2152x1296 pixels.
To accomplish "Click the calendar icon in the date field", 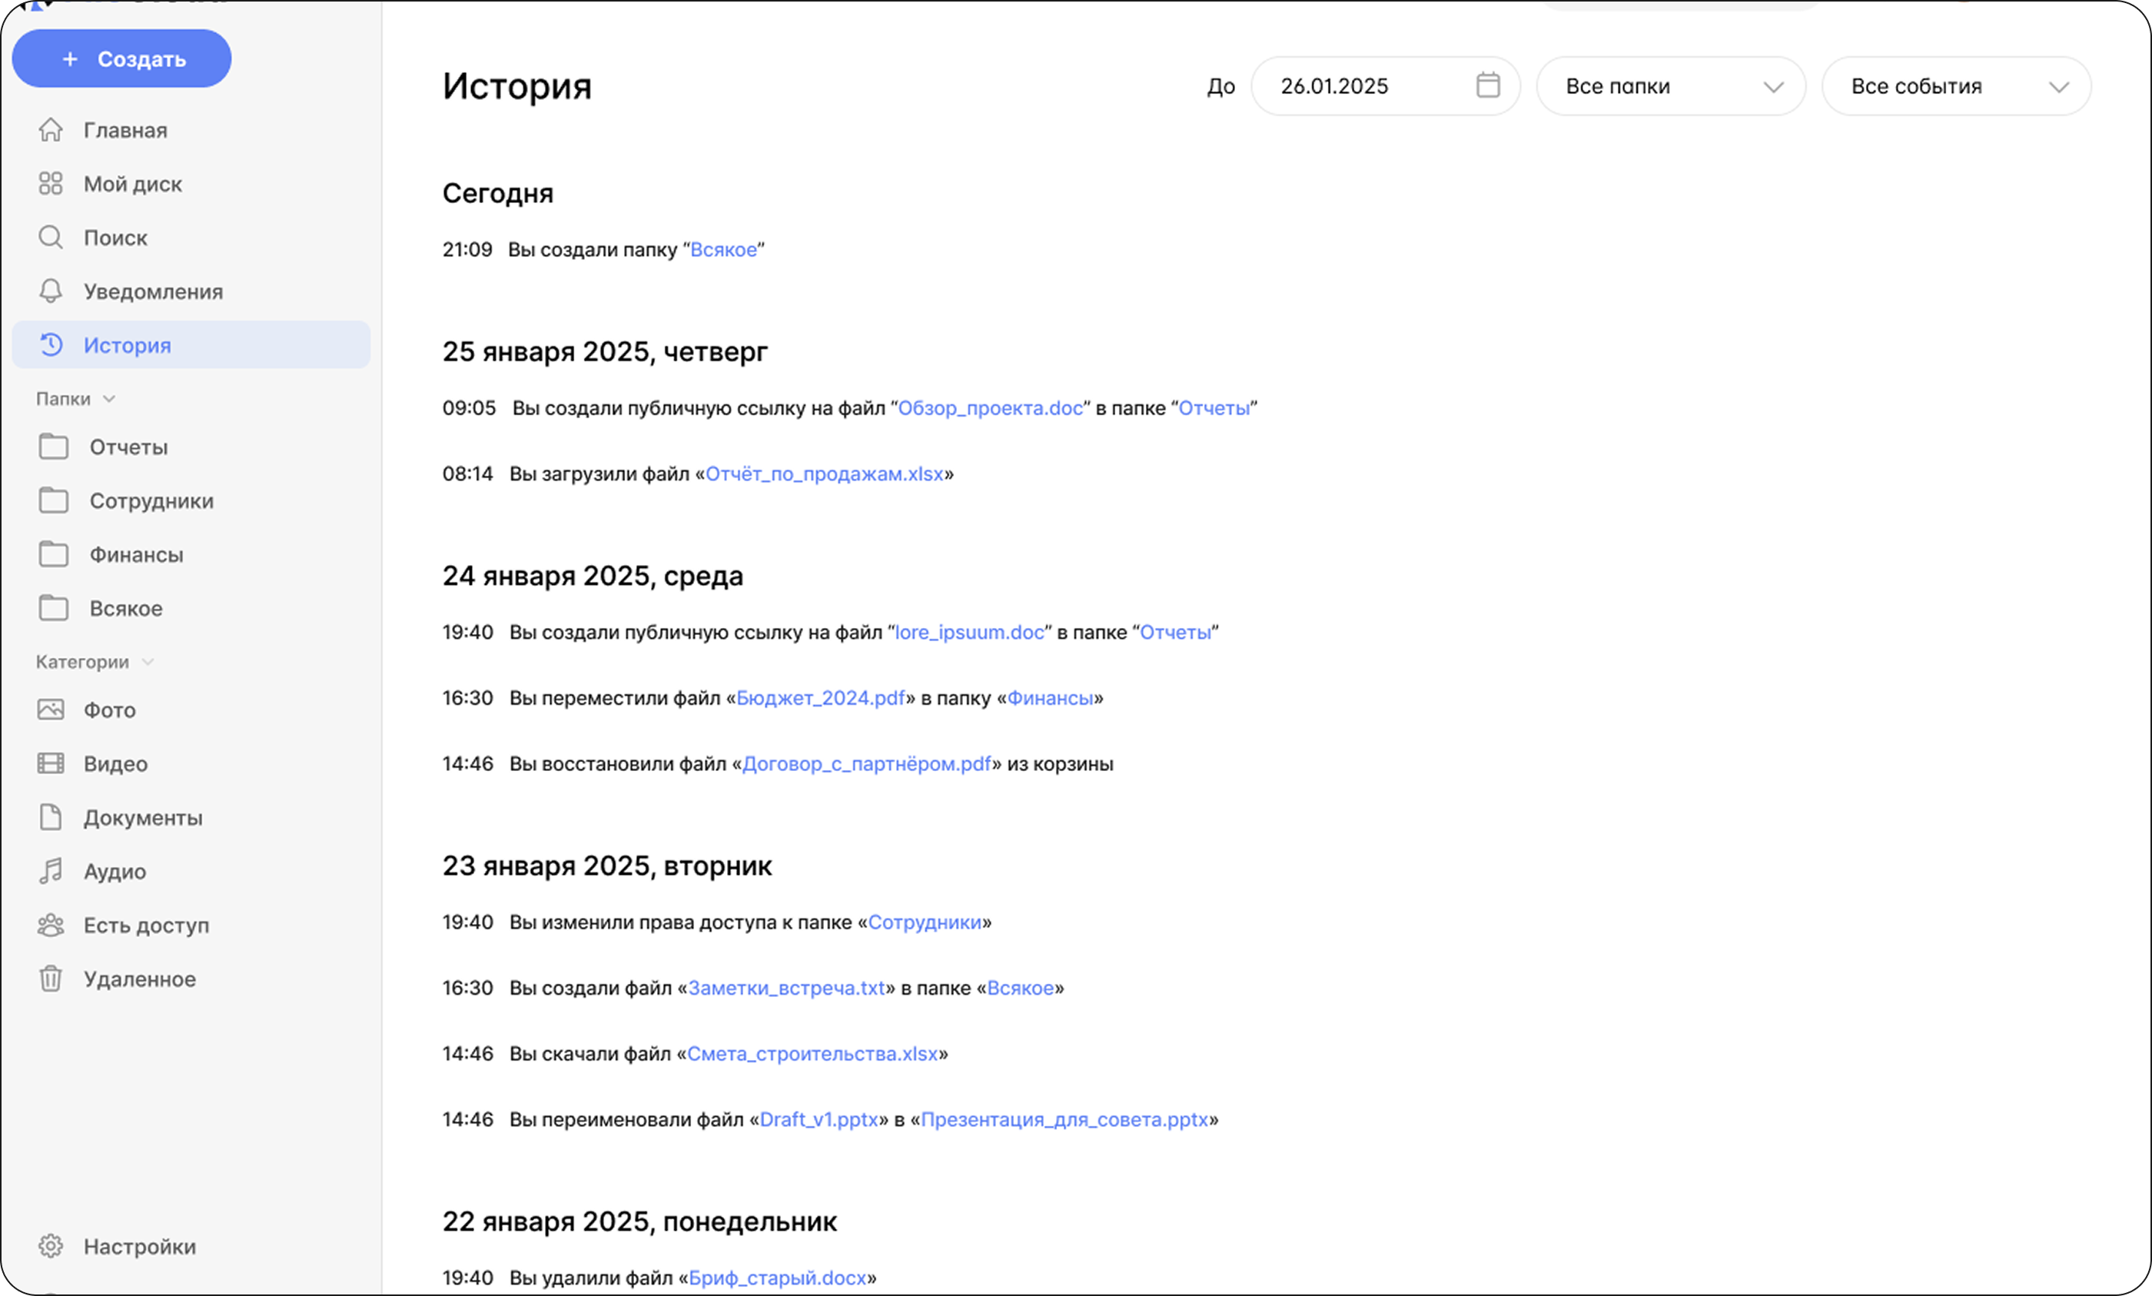I will [x=1488, y=85].
